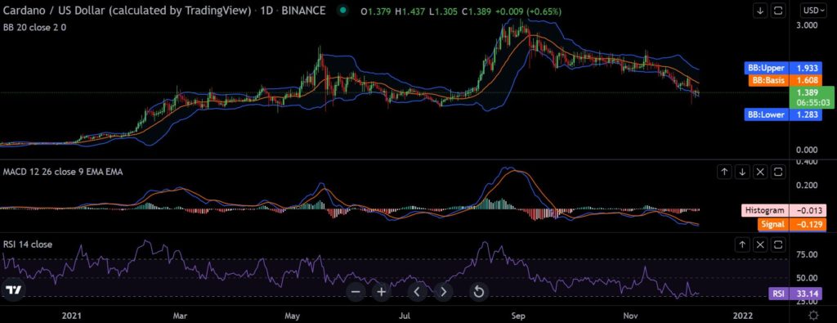This screenshot has width=837, height=323.
Task: Click the 0.200 MACD scale value
Action: point(806,186)
